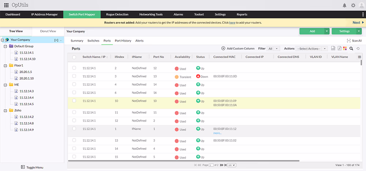The width and height of the screenshot is (366, 171).
Task: Click the Scan All icon
Action: pyautogui.click(x=349, y=41)
